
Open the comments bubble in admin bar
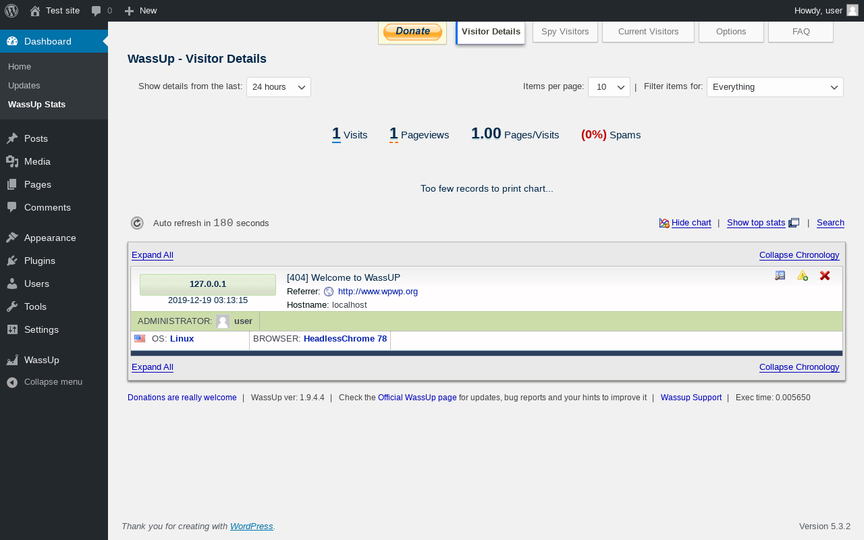[97, 11]
